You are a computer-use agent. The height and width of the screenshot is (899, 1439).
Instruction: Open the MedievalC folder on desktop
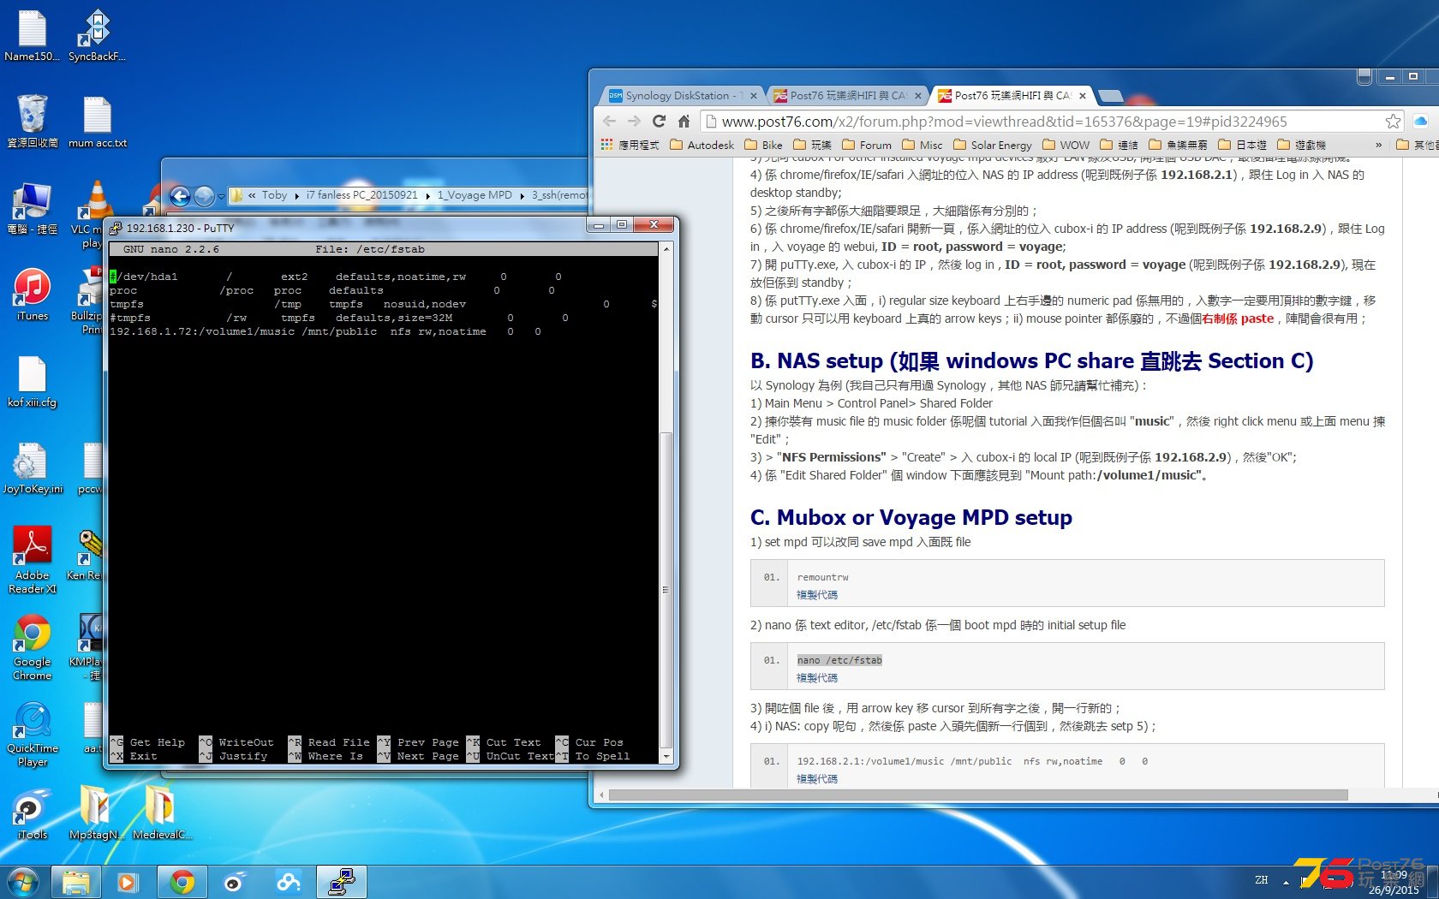[161, 813]
